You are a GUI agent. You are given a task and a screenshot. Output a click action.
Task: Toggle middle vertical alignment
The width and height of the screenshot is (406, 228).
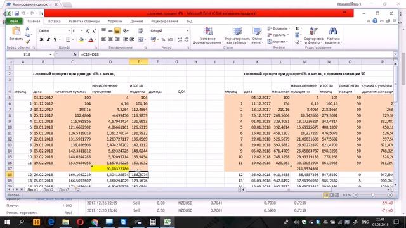[x=110, y=31]
